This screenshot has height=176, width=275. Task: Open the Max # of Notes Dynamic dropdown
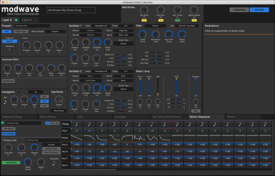[55, 32]
